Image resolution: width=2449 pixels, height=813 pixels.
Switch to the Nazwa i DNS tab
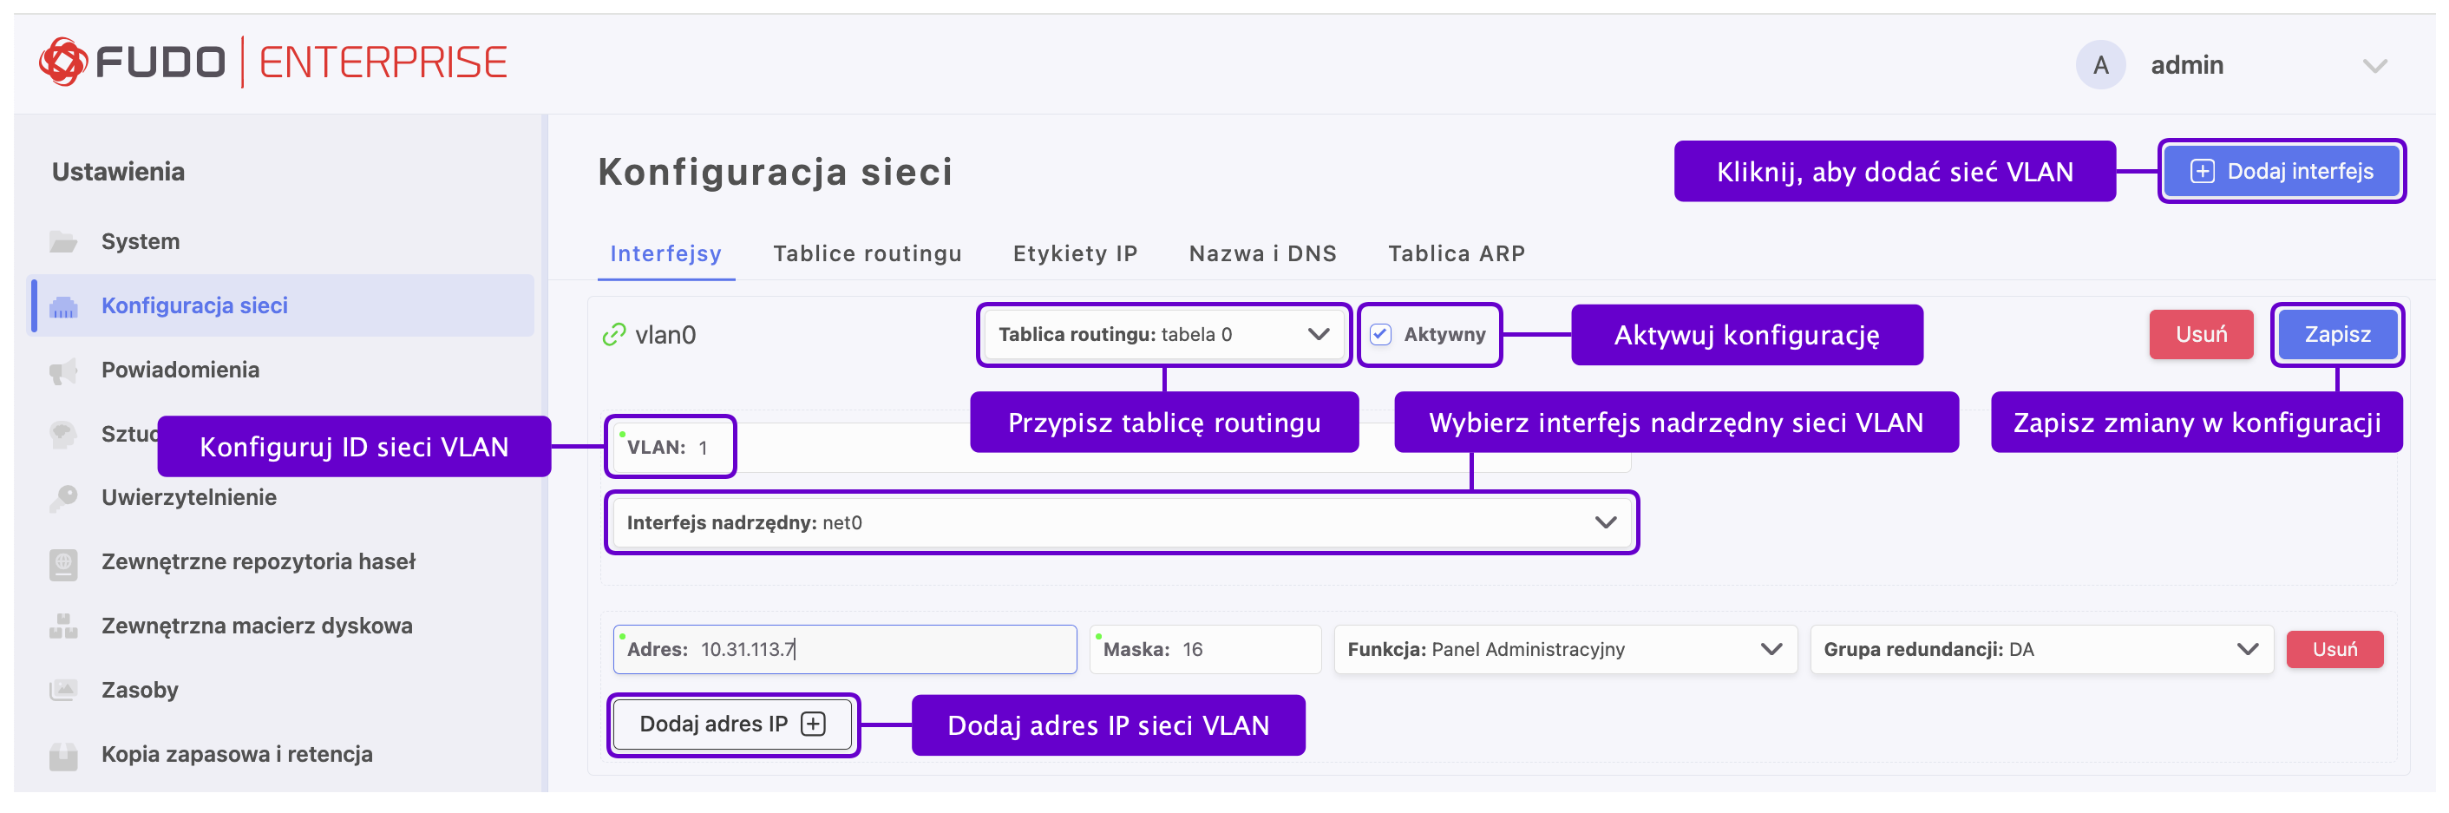(1262, 254)
